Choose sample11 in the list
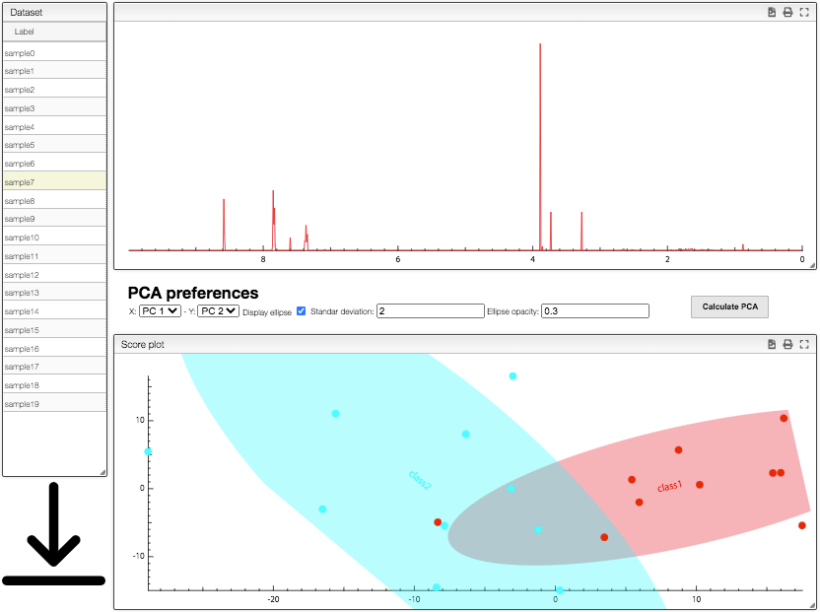The height and width of the screenshot is (612, 820). pyautogui.click(x=54, y=256)
